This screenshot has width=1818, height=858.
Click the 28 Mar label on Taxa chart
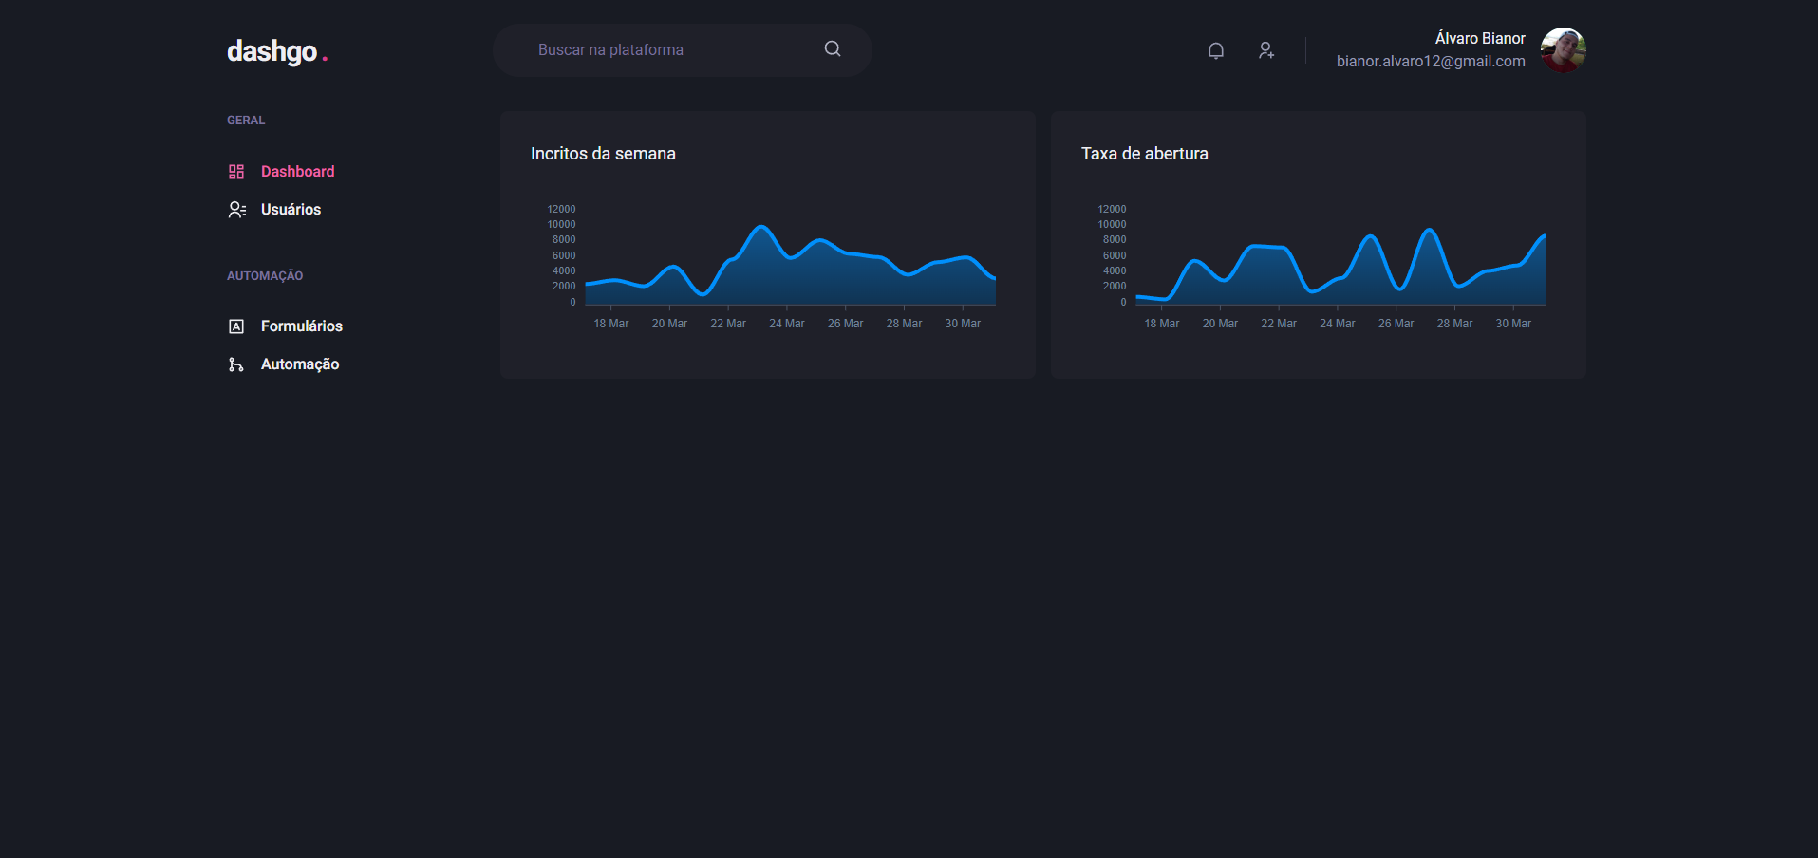(x=1454, y=324)
